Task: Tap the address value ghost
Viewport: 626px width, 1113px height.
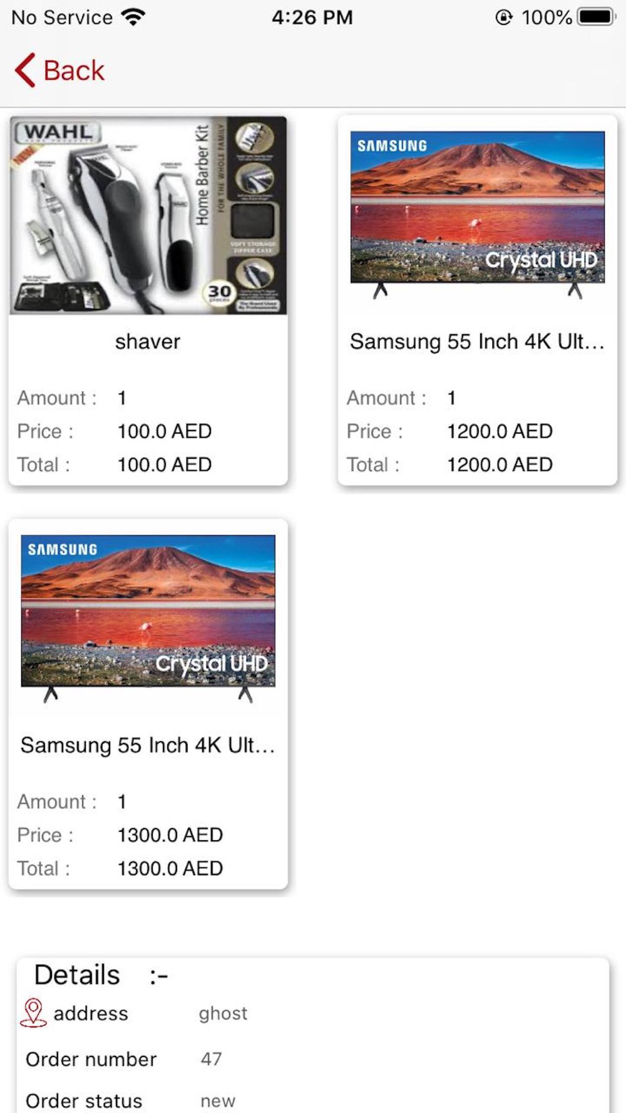Action: pyautogui.click(x=223, y=1014)
